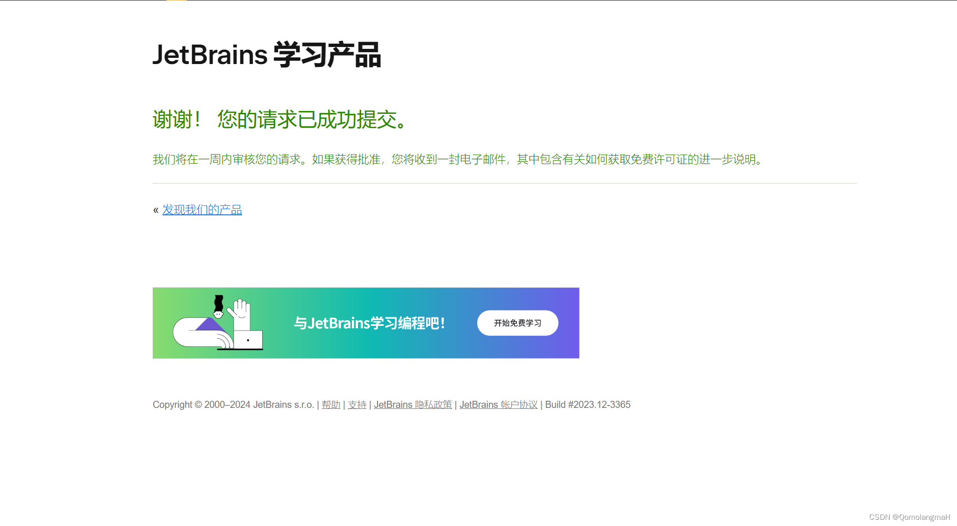Image resolution: width=957 pixels, height=526 pixels.
Task: Open the JetBrains 帐户协议 link
Action: pyautogui.click(x=498, y=405)
